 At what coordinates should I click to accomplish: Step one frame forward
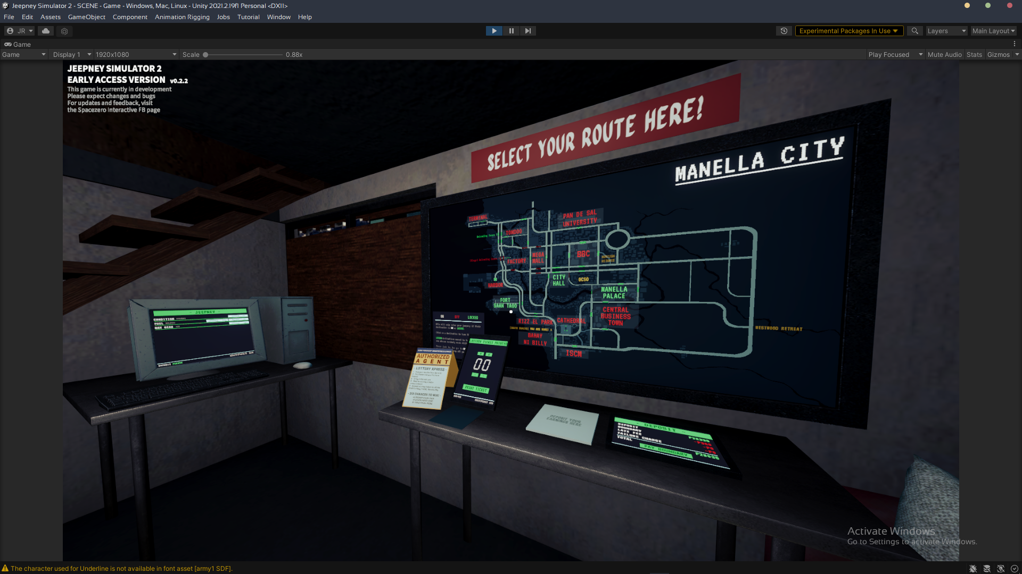(528, 31)
